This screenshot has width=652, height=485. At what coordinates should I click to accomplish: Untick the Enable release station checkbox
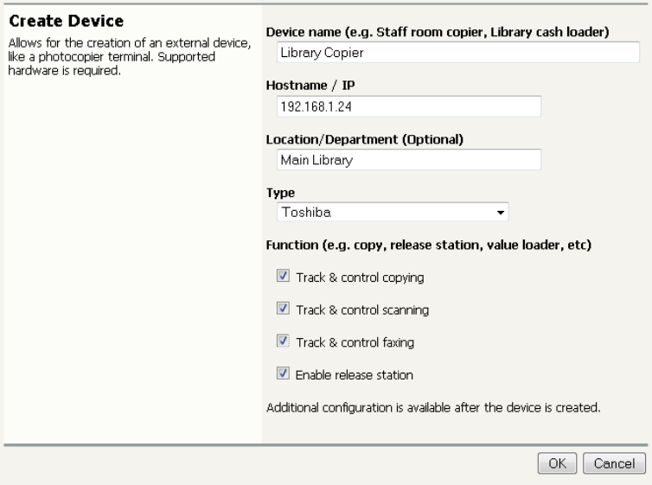tap(282, 374)
